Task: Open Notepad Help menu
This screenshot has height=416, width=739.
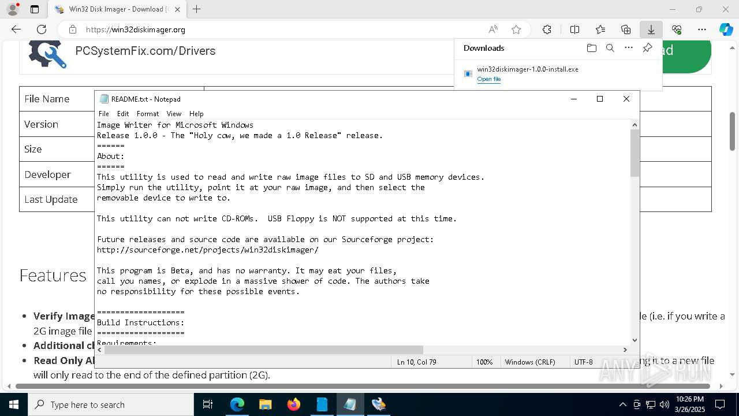Action: (x=196, y=114)
